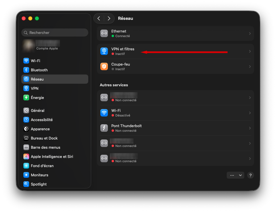Screen dimensions: 276x212
Task: Click the Rechercher search field
Action: click(x=55, y=33)
